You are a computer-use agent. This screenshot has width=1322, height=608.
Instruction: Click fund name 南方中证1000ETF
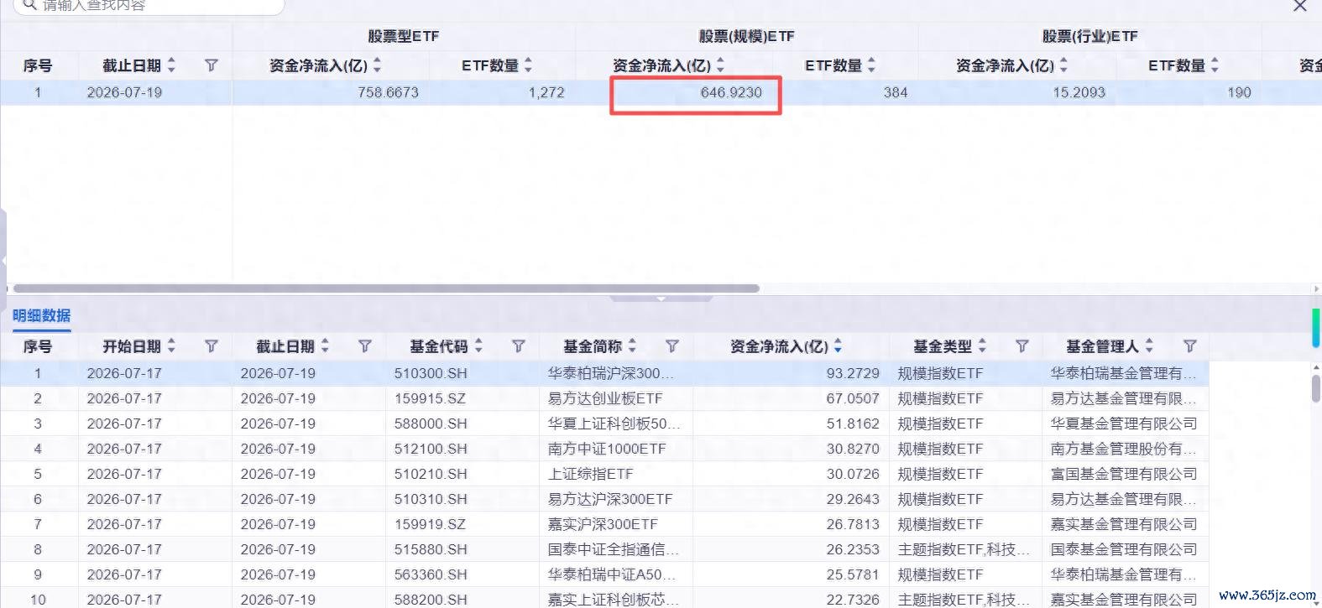point(607,449)
